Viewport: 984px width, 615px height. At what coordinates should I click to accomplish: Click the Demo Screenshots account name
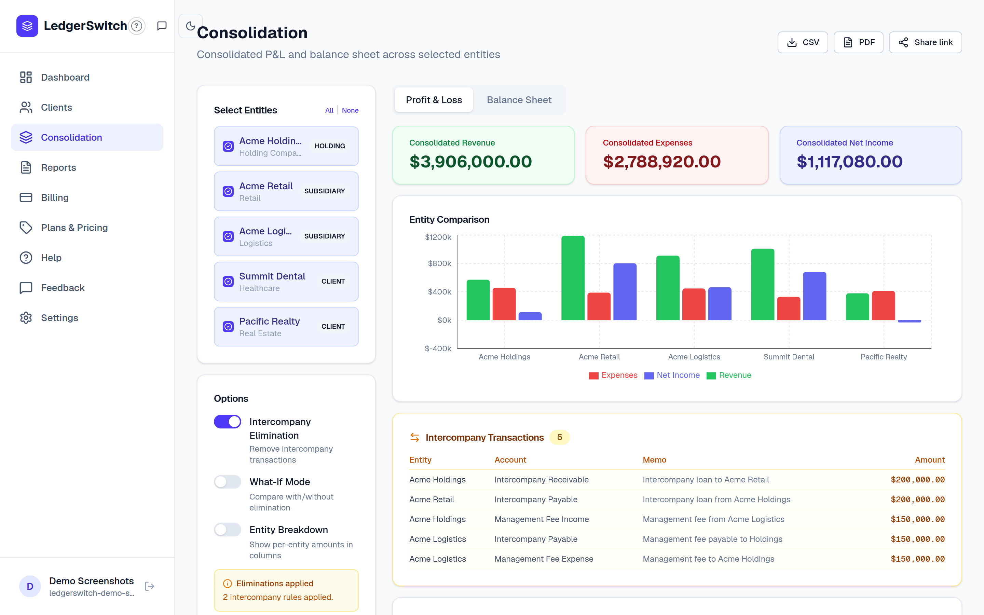(x=92, y=581)
